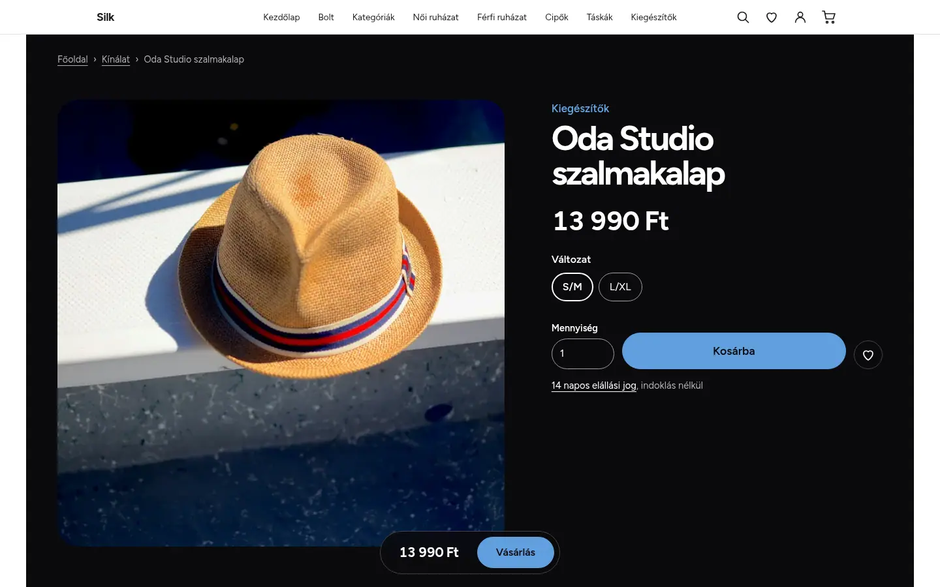940x587 pixels.
Task: Click the Kosárba add-to-cart button
Action: [x=734, y=351]
